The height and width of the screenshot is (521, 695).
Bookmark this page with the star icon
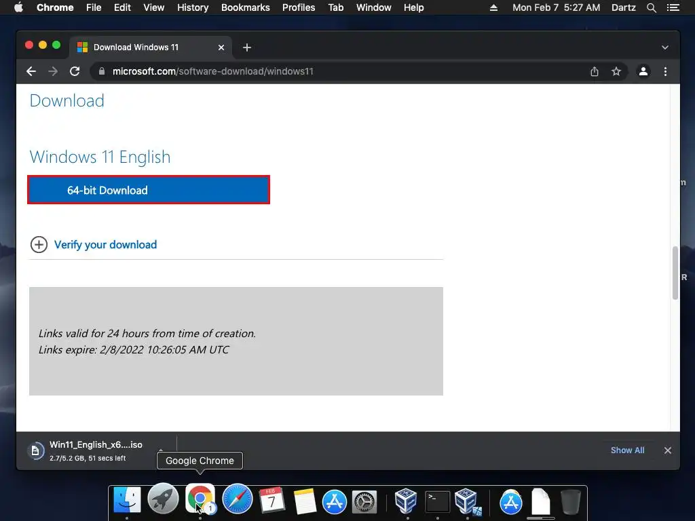click(x=616, y=71)
